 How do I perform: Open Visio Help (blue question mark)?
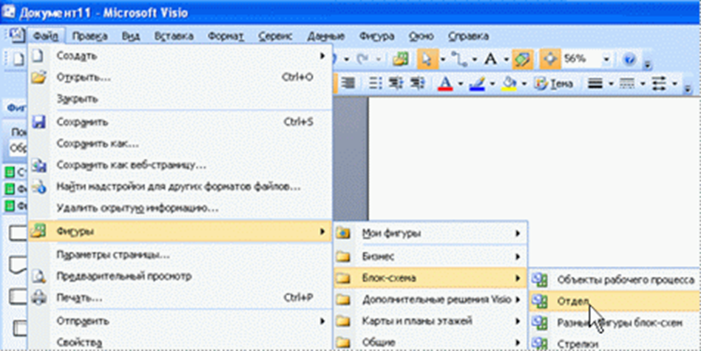coord(629,59)
